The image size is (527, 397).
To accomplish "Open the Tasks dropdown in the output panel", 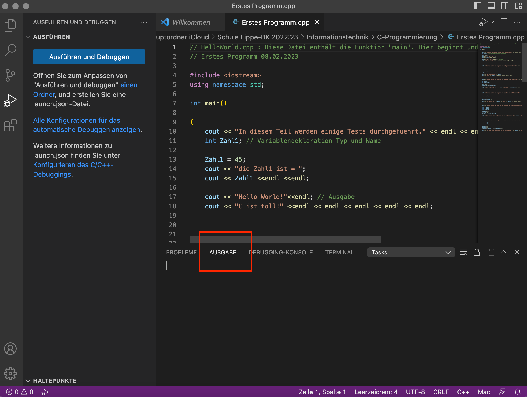I will [411, 252].
